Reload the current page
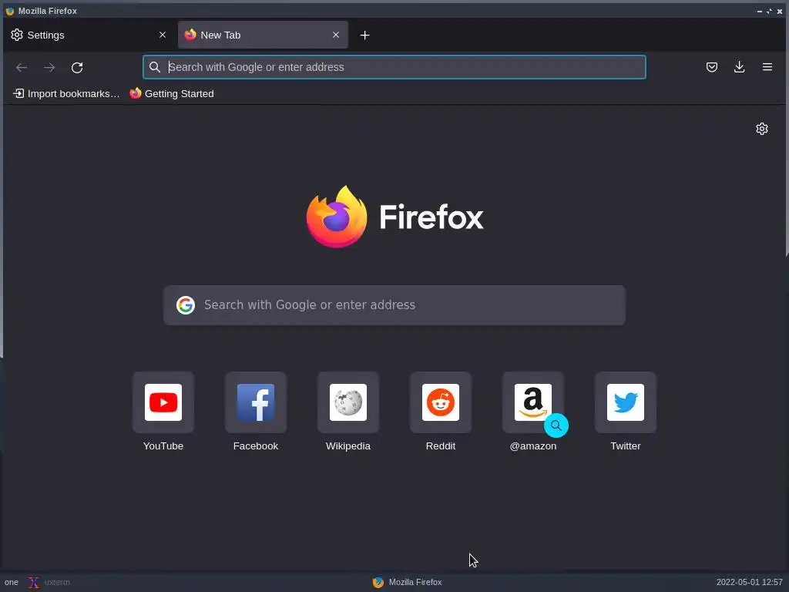This screenshot has width=789, height=592. (77, 68)
